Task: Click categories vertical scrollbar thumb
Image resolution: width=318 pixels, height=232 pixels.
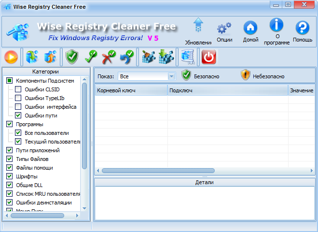Action: click(84, 126)
